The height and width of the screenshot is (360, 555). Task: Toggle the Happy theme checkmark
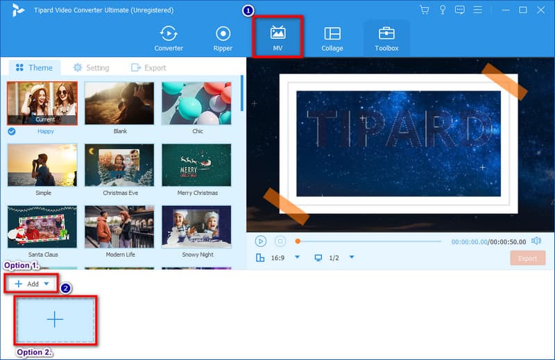[x=12, y=131]
